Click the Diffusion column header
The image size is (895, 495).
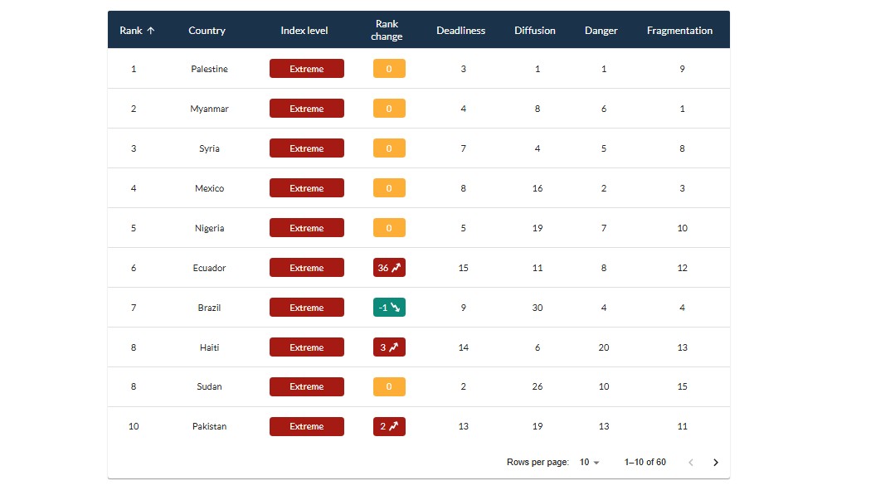pyautogui.click(x=535, y=31)
